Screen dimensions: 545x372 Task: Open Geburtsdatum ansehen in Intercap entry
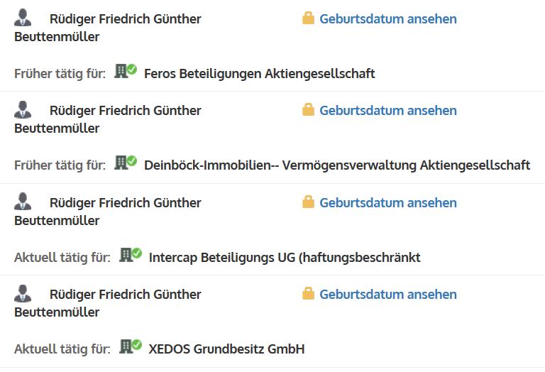click(388, 203)
